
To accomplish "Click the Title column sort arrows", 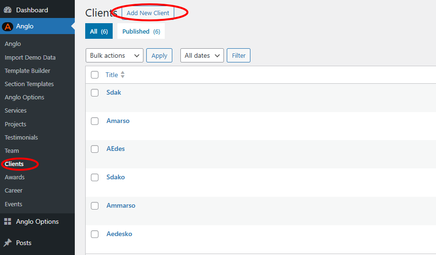I will (123, 75).
